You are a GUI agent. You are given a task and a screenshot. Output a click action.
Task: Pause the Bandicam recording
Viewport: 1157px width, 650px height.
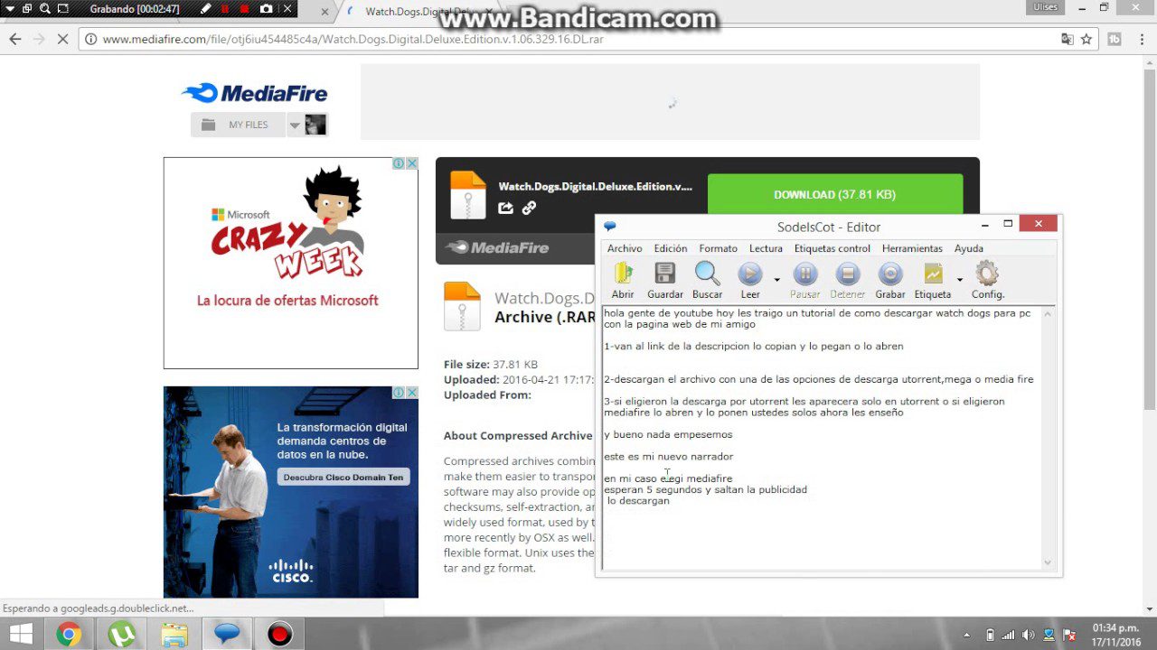225,9
